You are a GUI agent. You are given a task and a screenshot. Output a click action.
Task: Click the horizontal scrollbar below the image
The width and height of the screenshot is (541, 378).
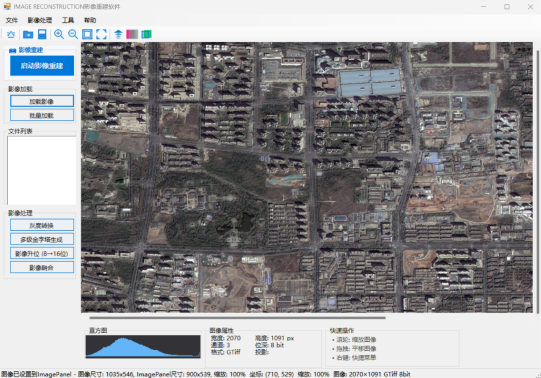[x=238, y=318]
